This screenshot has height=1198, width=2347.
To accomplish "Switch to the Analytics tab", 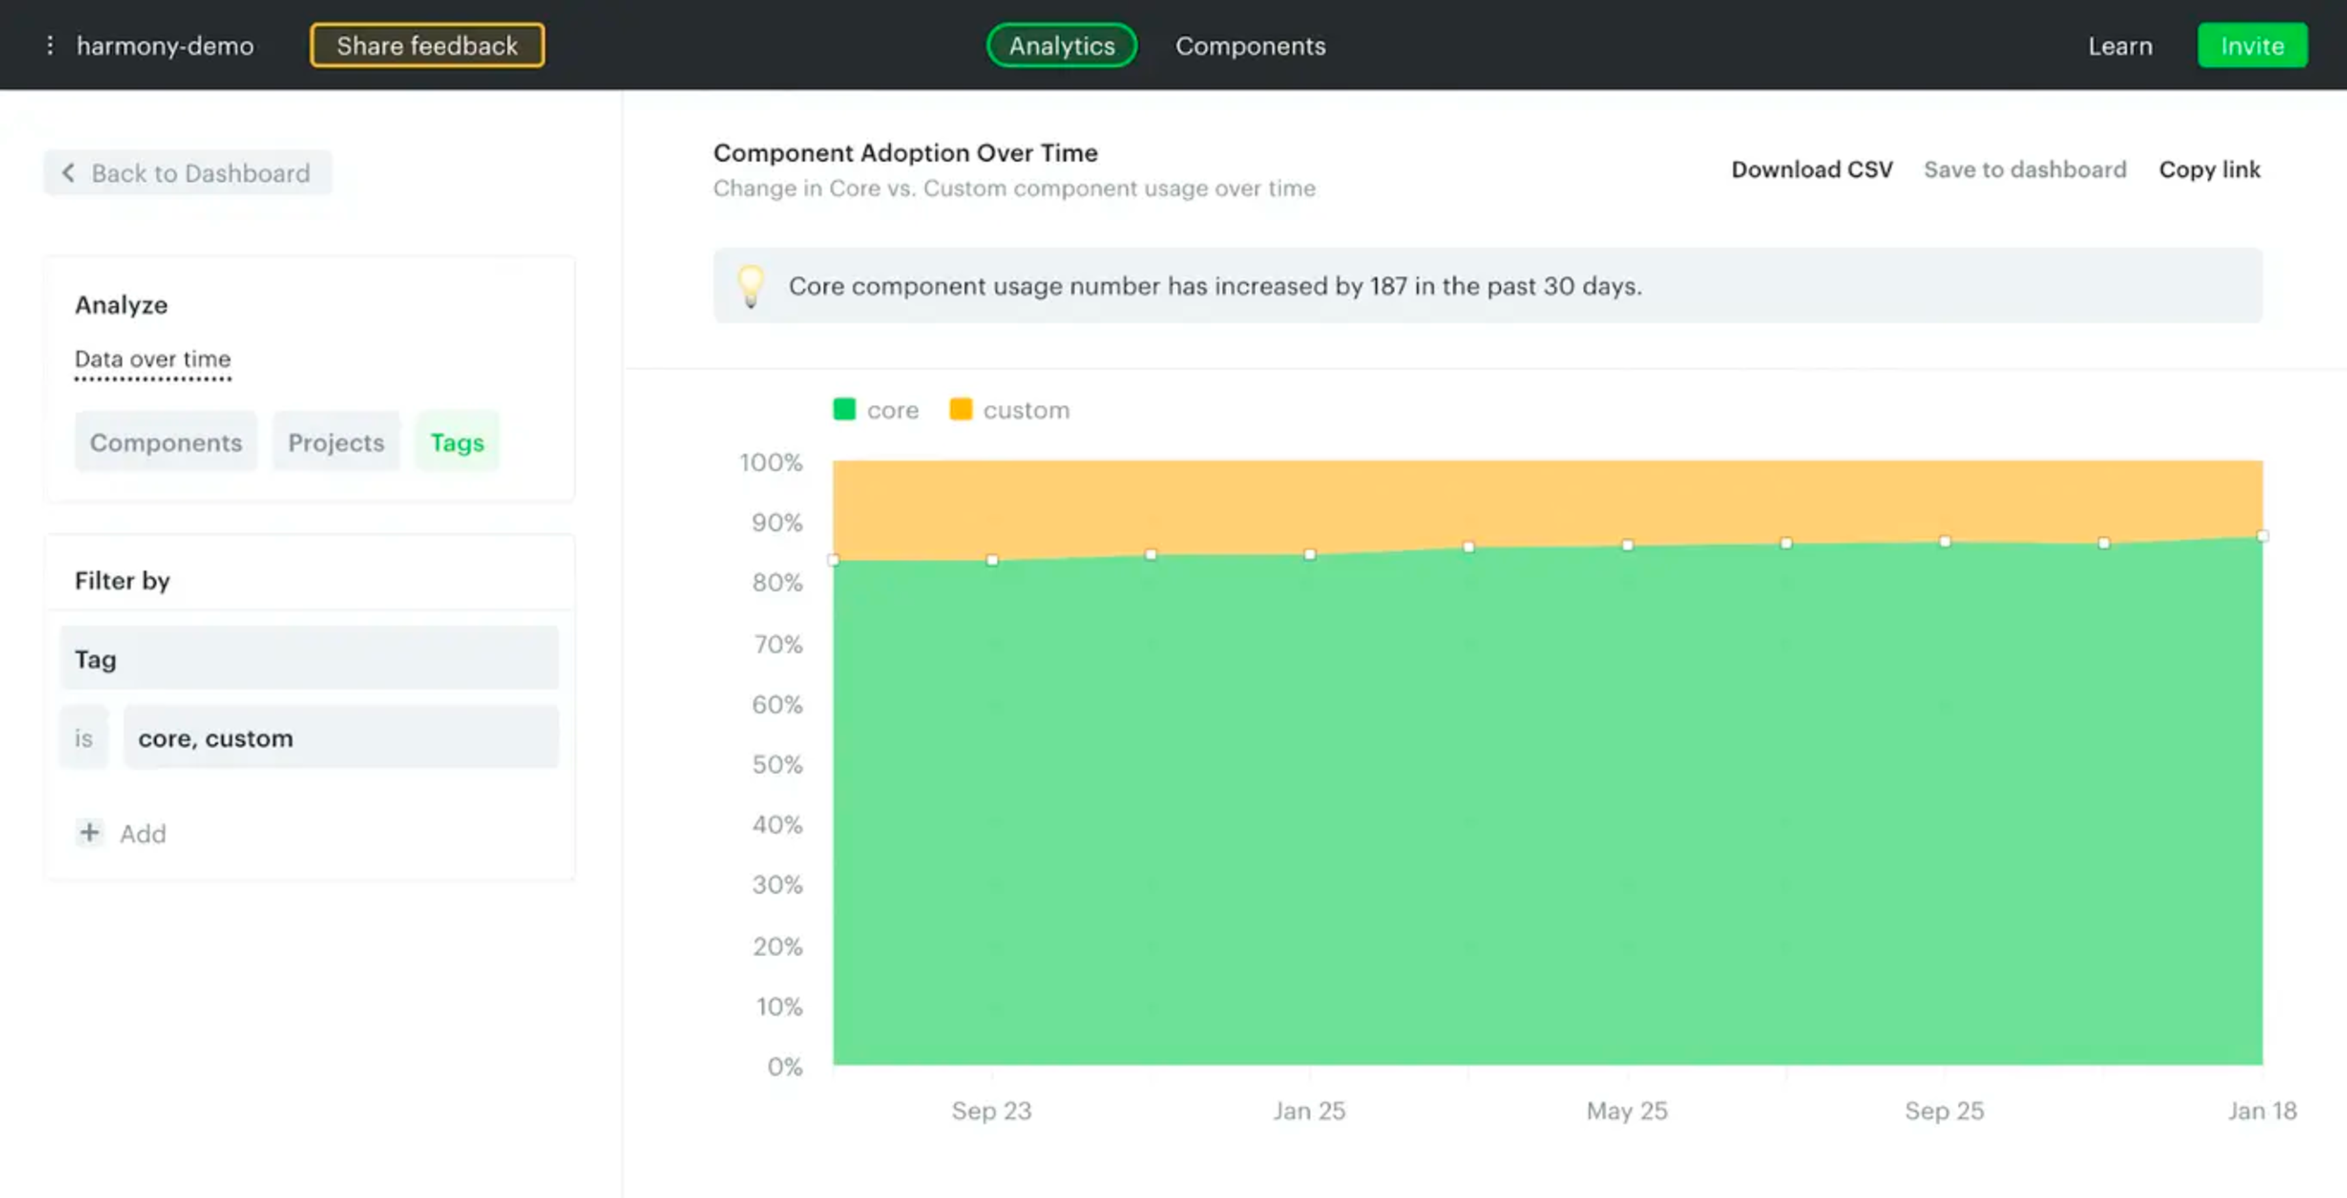I will point(1061,46).
